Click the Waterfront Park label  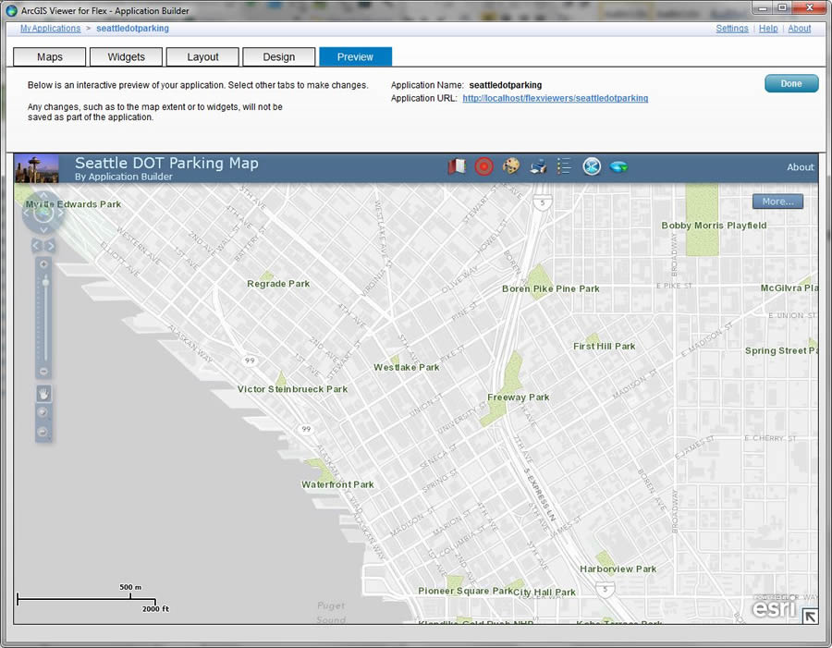(337, 484)
